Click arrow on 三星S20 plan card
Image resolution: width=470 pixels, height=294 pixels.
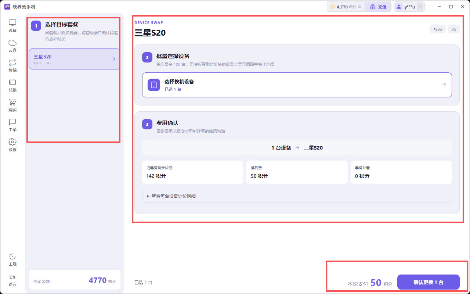pos(113,59)
